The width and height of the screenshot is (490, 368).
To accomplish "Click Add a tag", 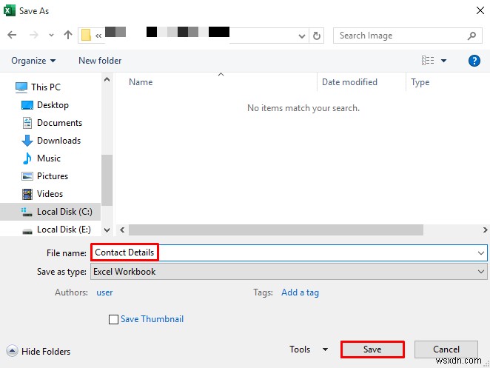I will click(x=300, y=292).
